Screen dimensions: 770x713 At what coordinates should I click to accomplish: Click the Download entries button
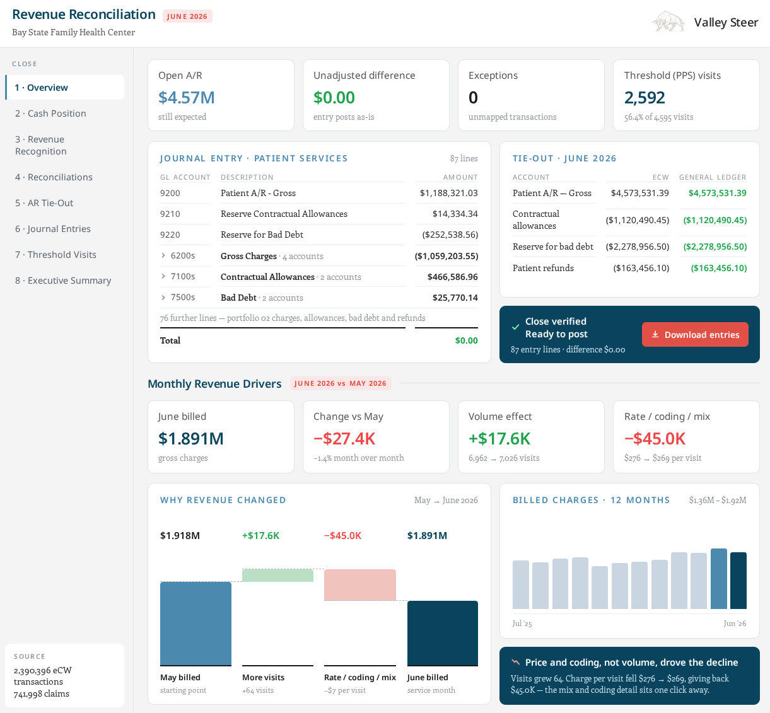695,335
